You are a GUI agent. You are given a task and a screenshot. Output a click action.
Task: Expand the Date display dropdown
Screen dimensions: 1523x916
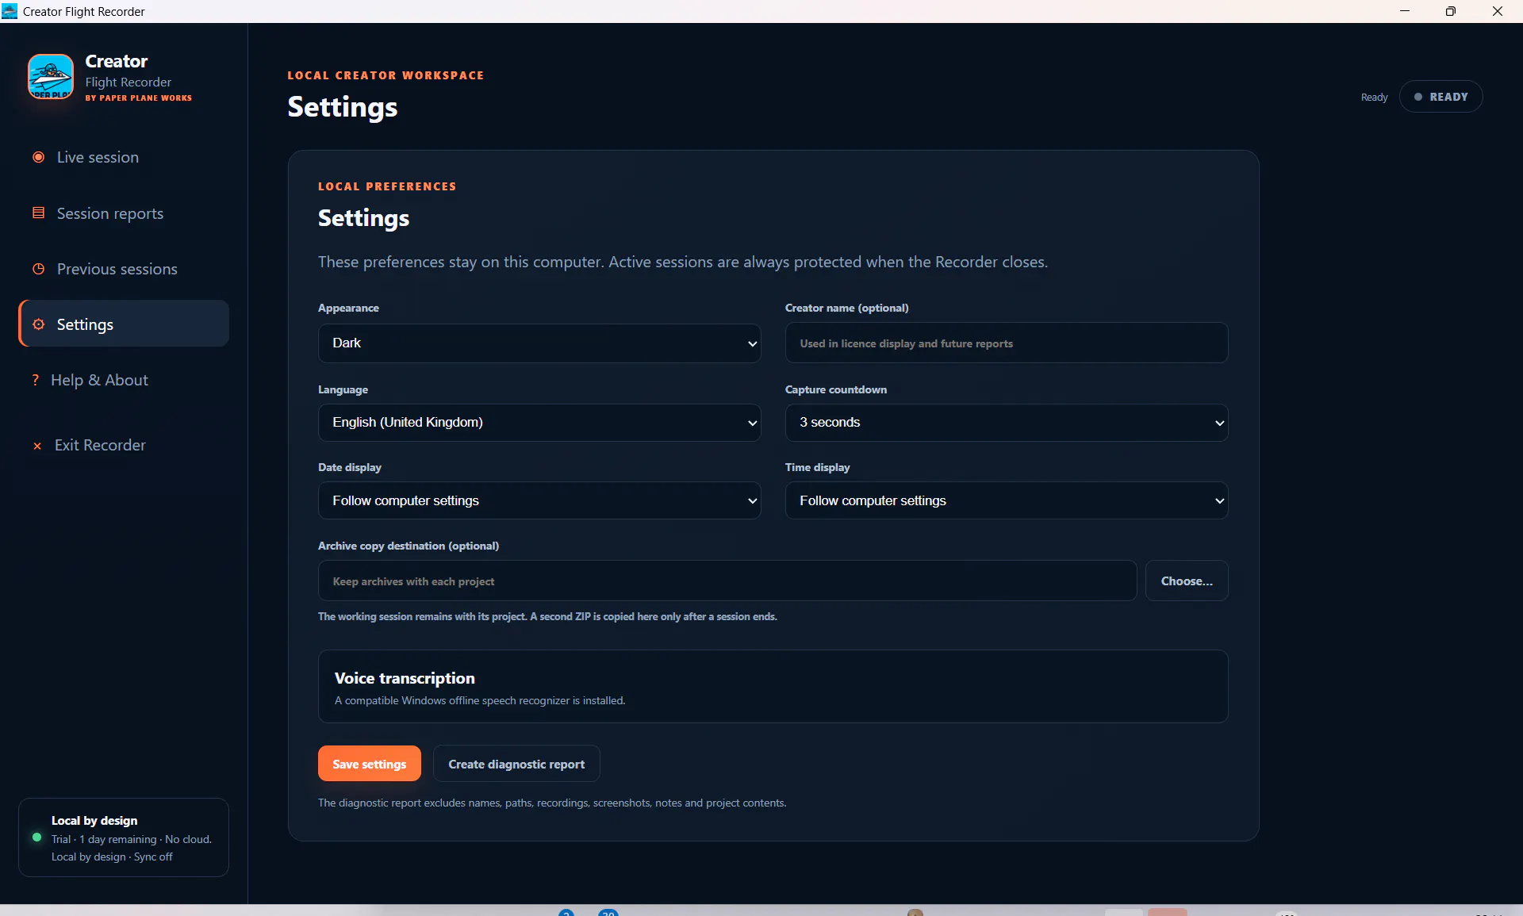[539, 500]
